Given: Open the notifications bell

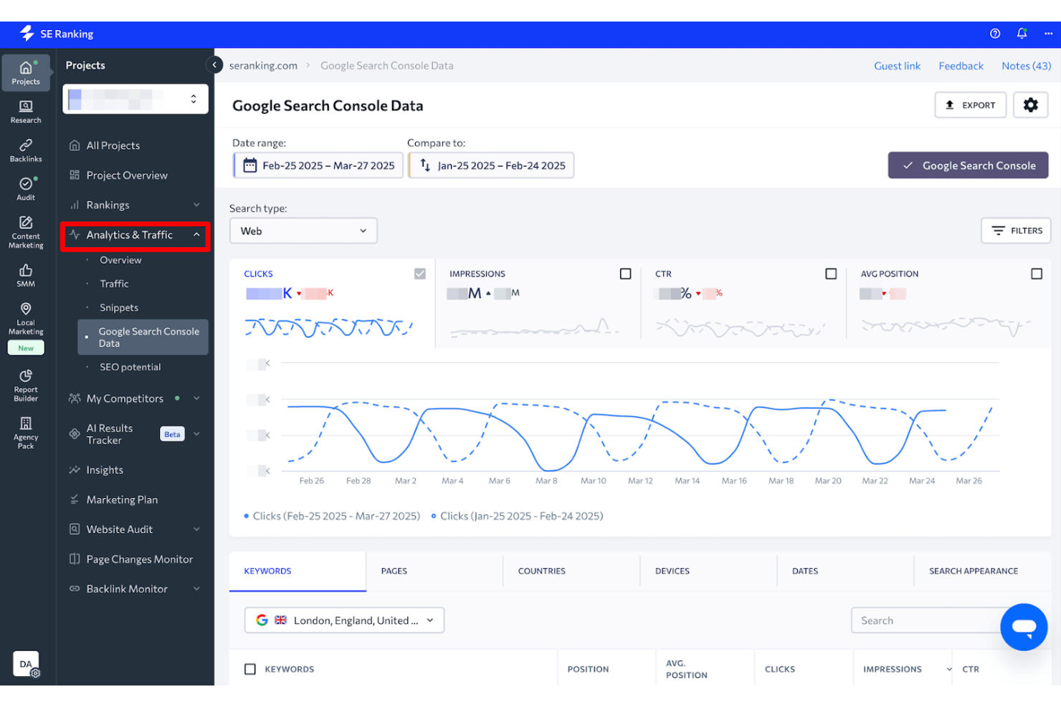Looking at the screenshot, I should tap(1022, 34).
